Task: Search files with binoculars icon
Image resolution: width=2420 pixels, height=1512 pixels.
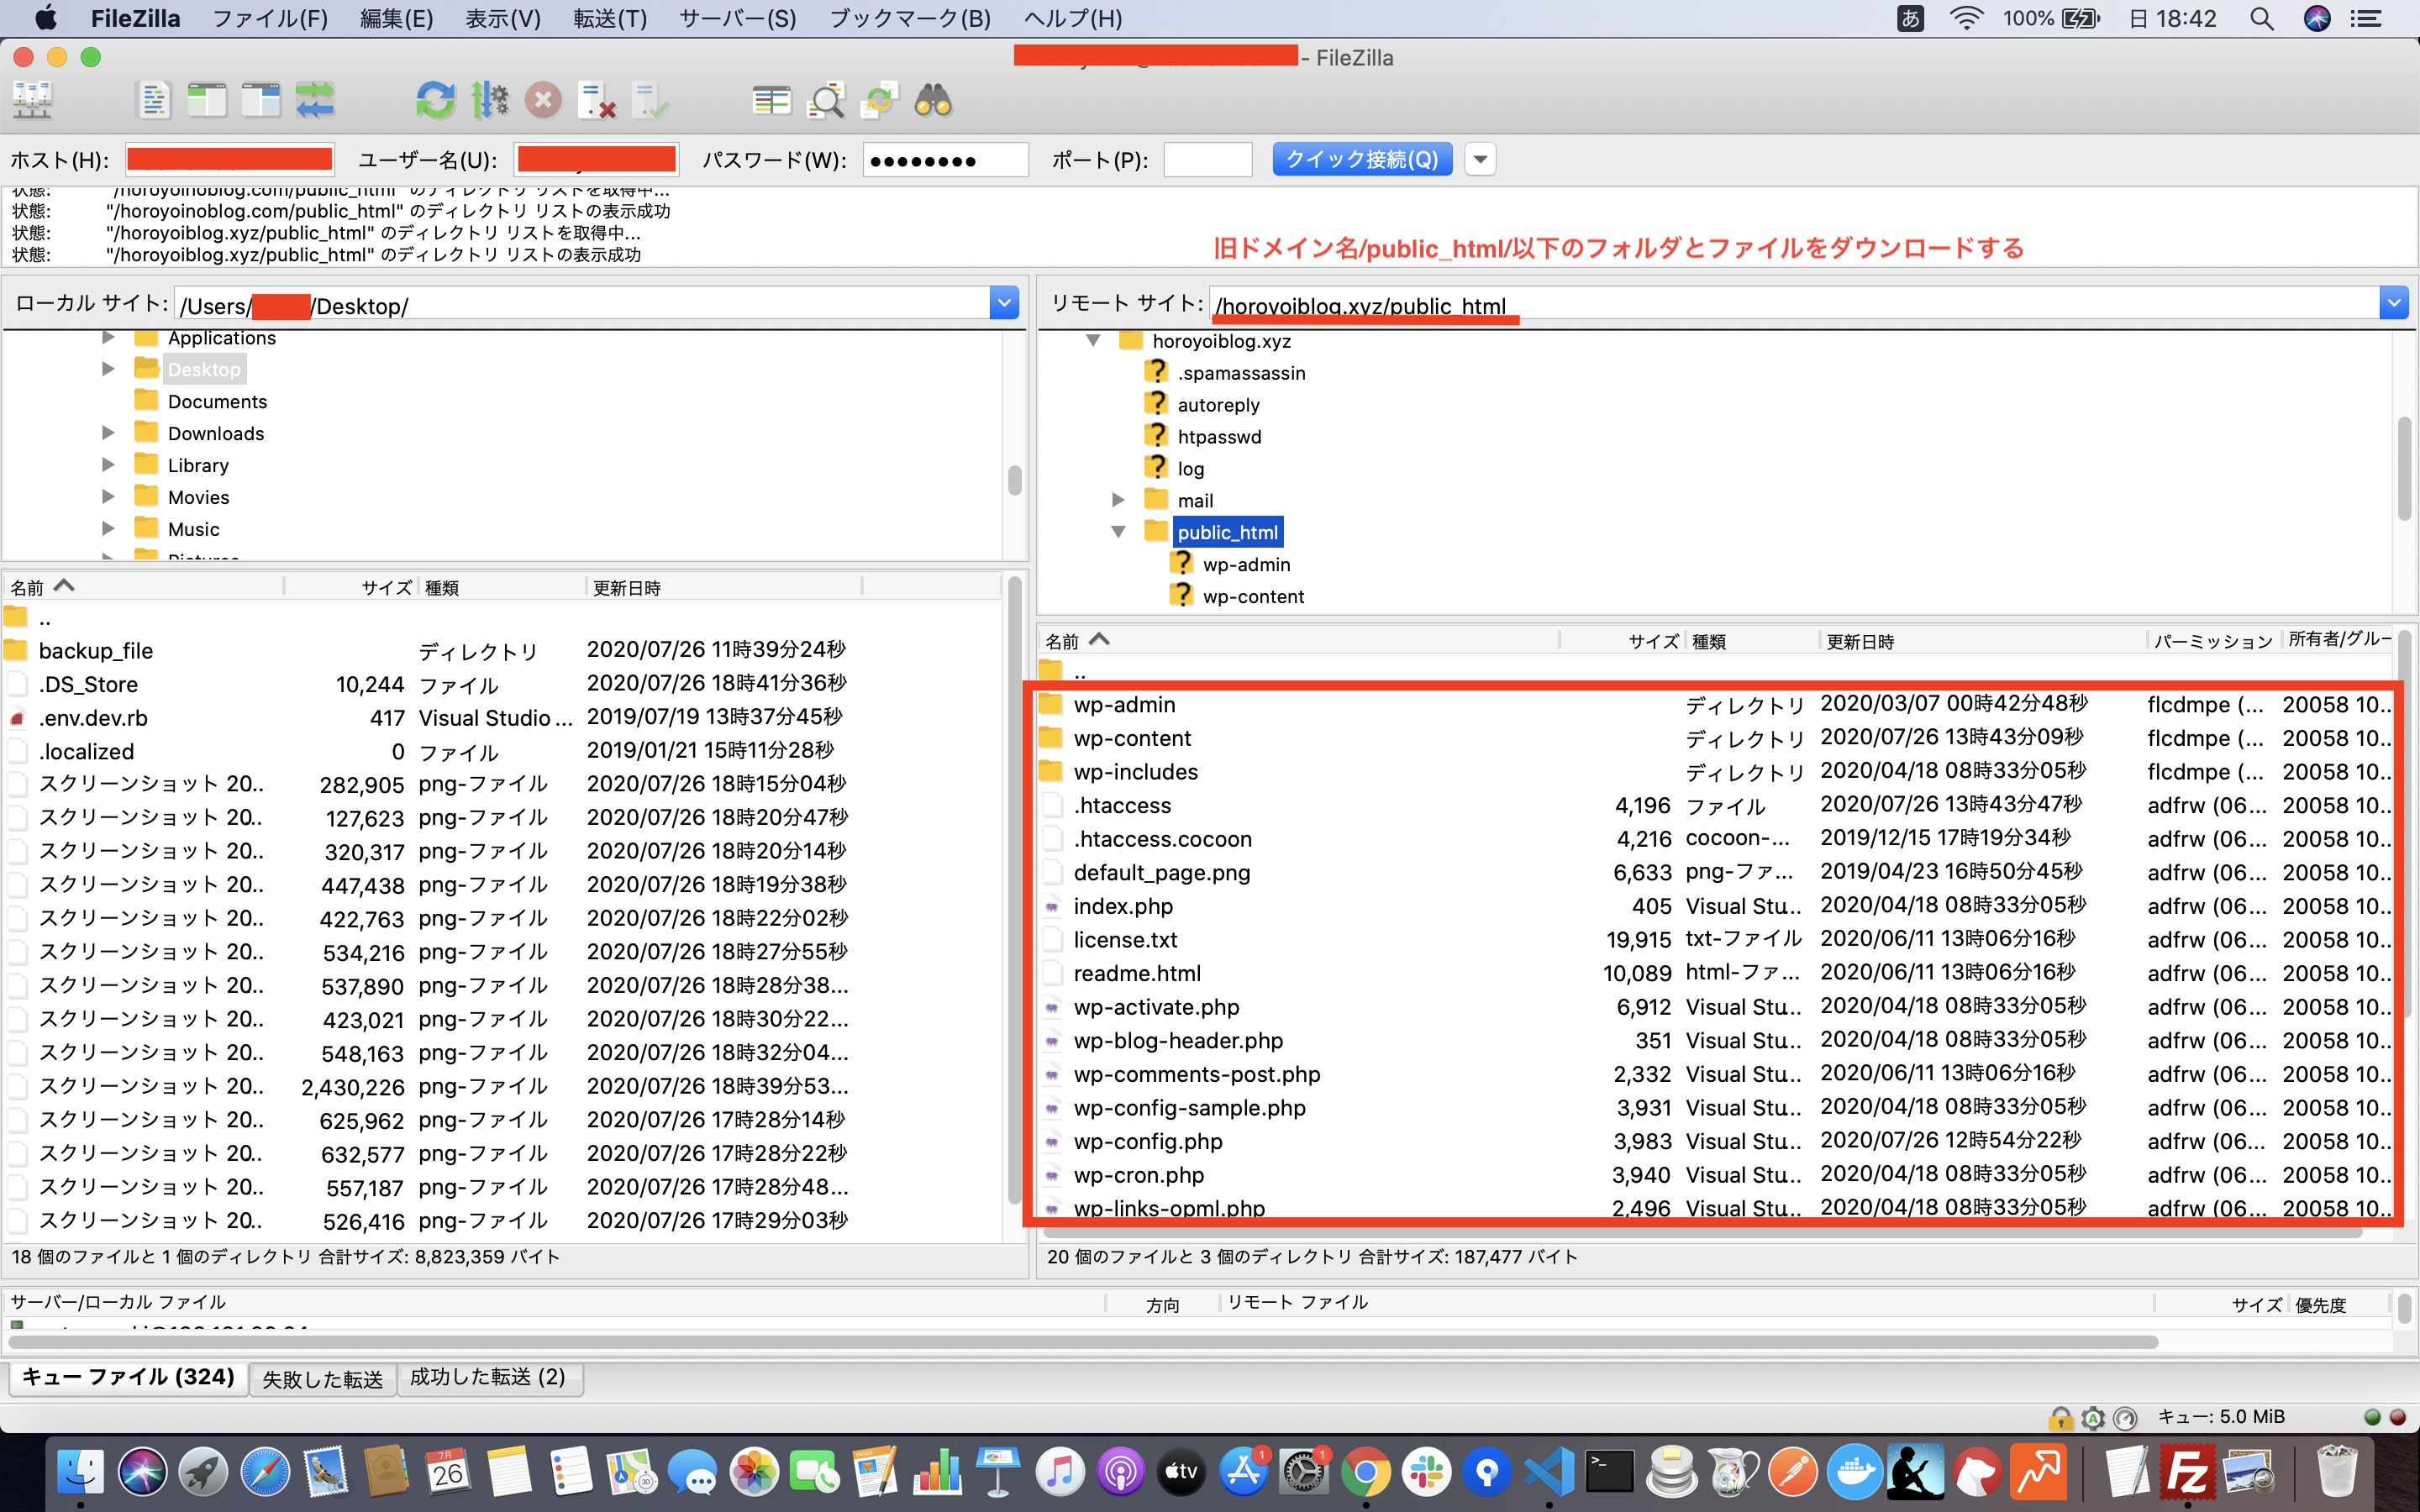Action: (x=933, y=100)
